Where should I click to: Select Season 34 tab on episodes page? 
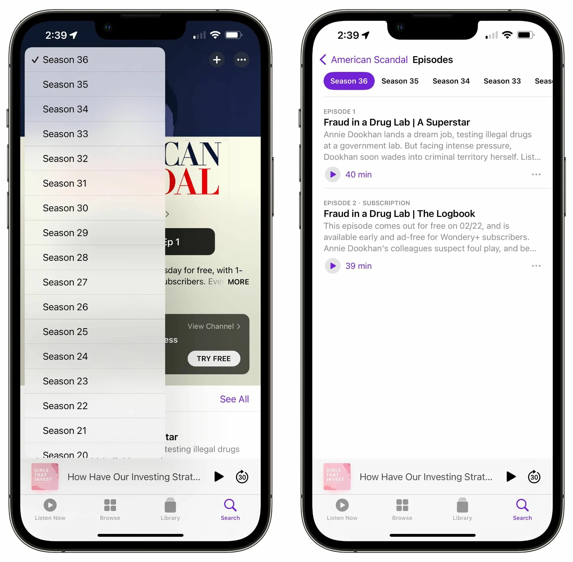pyautogui.click(x=451, y=81)
